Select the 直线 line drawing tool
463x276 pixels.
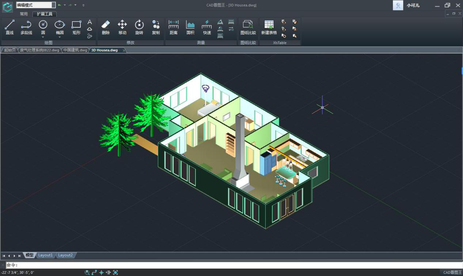[10, 28]
